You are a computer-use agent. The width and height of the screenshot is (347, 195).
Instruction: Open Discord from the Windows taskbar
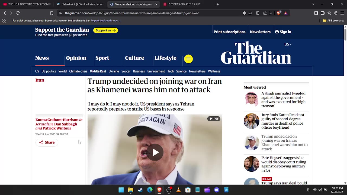[217, 190]
